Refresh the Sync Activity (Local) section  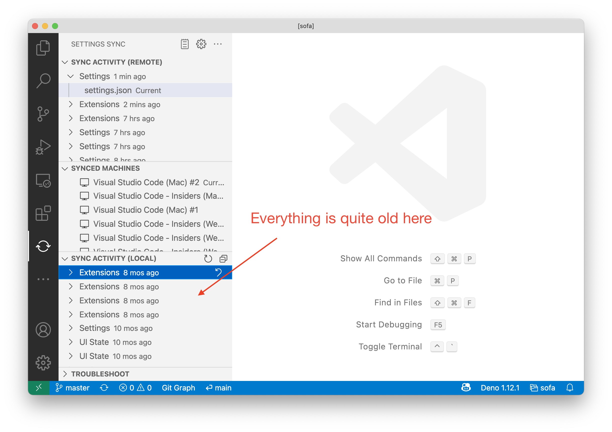coord(208,258)
